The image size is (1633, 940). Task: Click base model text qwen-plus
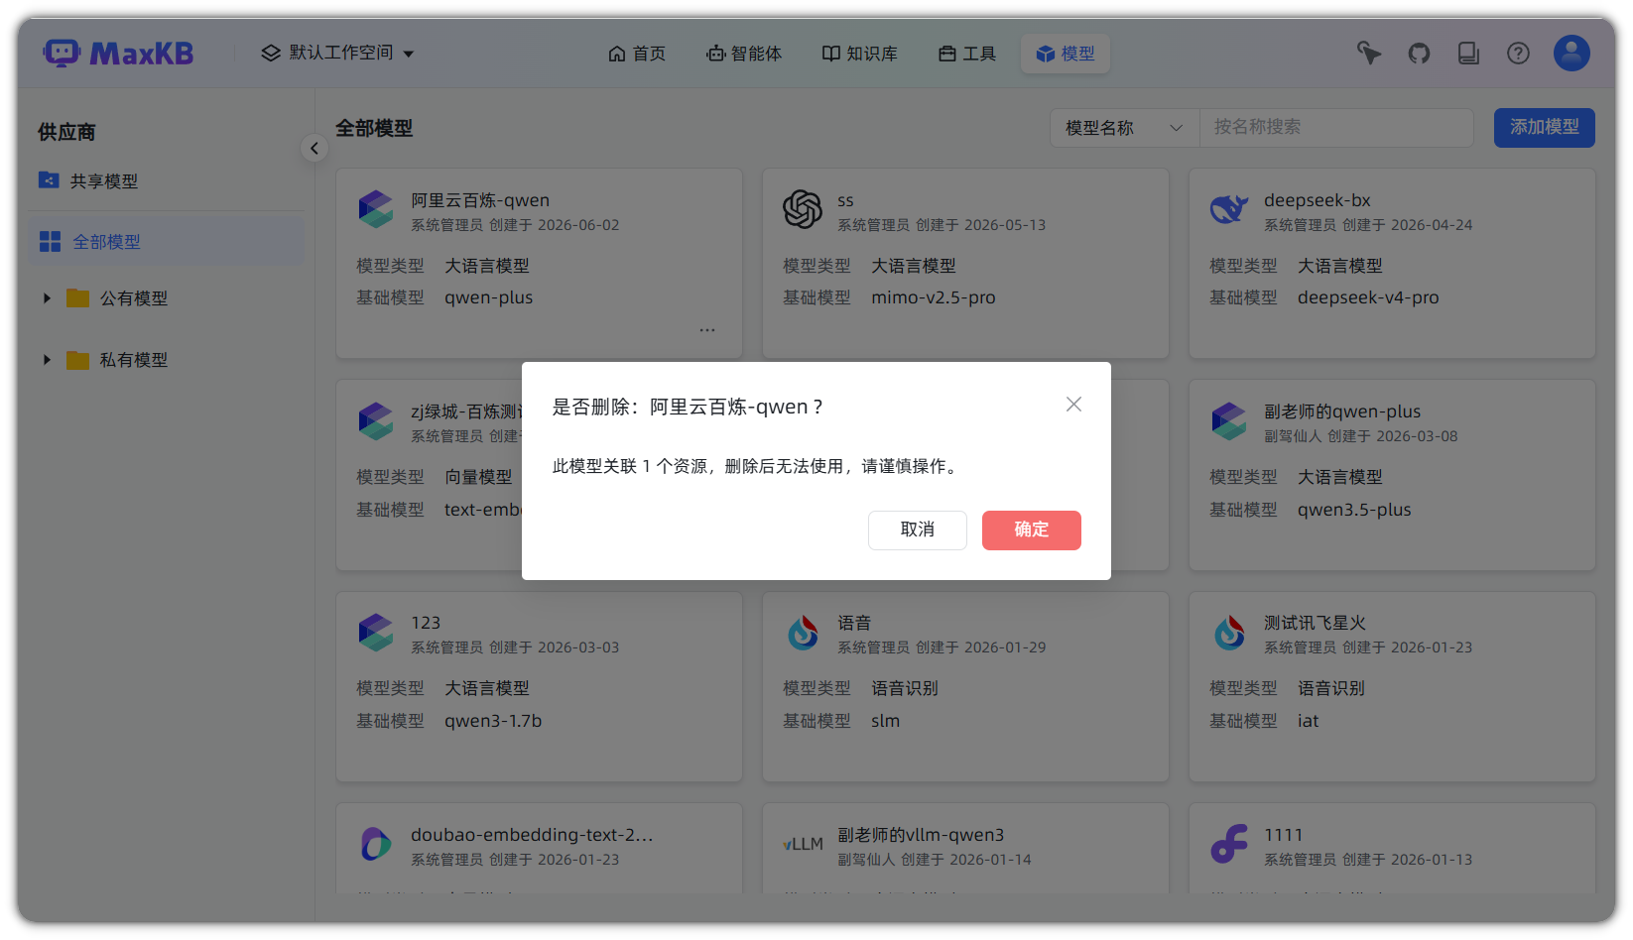point(488,297)
